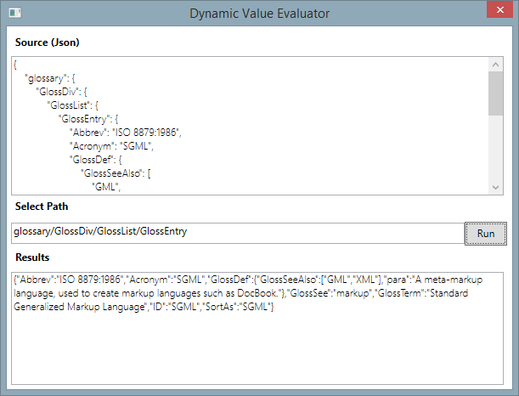Click the Run button
This screenshot has width=519, height=396.
(x=485, y=233)
